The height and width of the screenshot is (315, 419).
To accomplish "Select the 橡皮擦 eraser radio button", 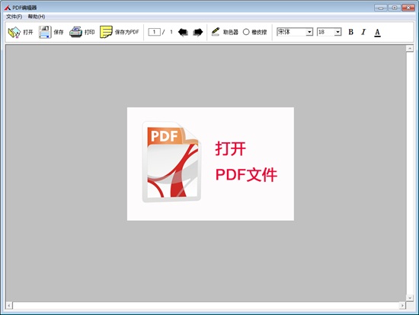I will click(246, 32).
